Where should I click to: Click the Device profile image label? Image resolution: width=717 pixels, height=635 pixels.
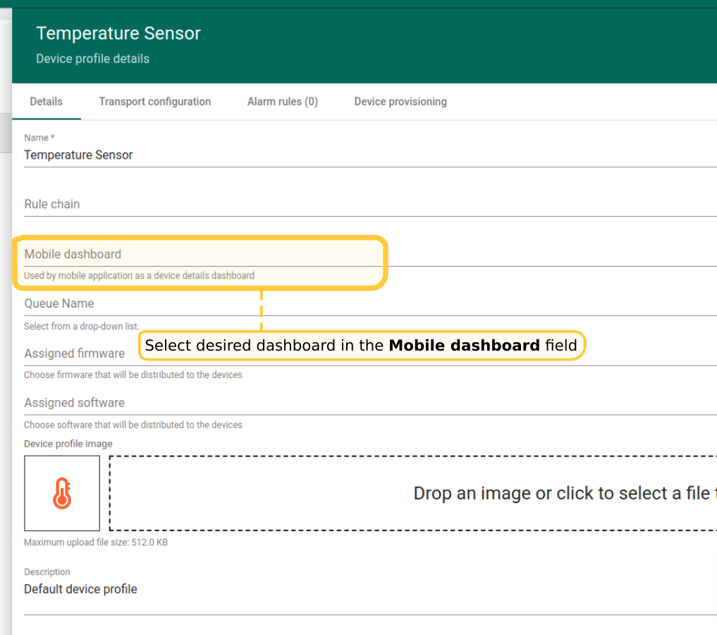[68, 444]
